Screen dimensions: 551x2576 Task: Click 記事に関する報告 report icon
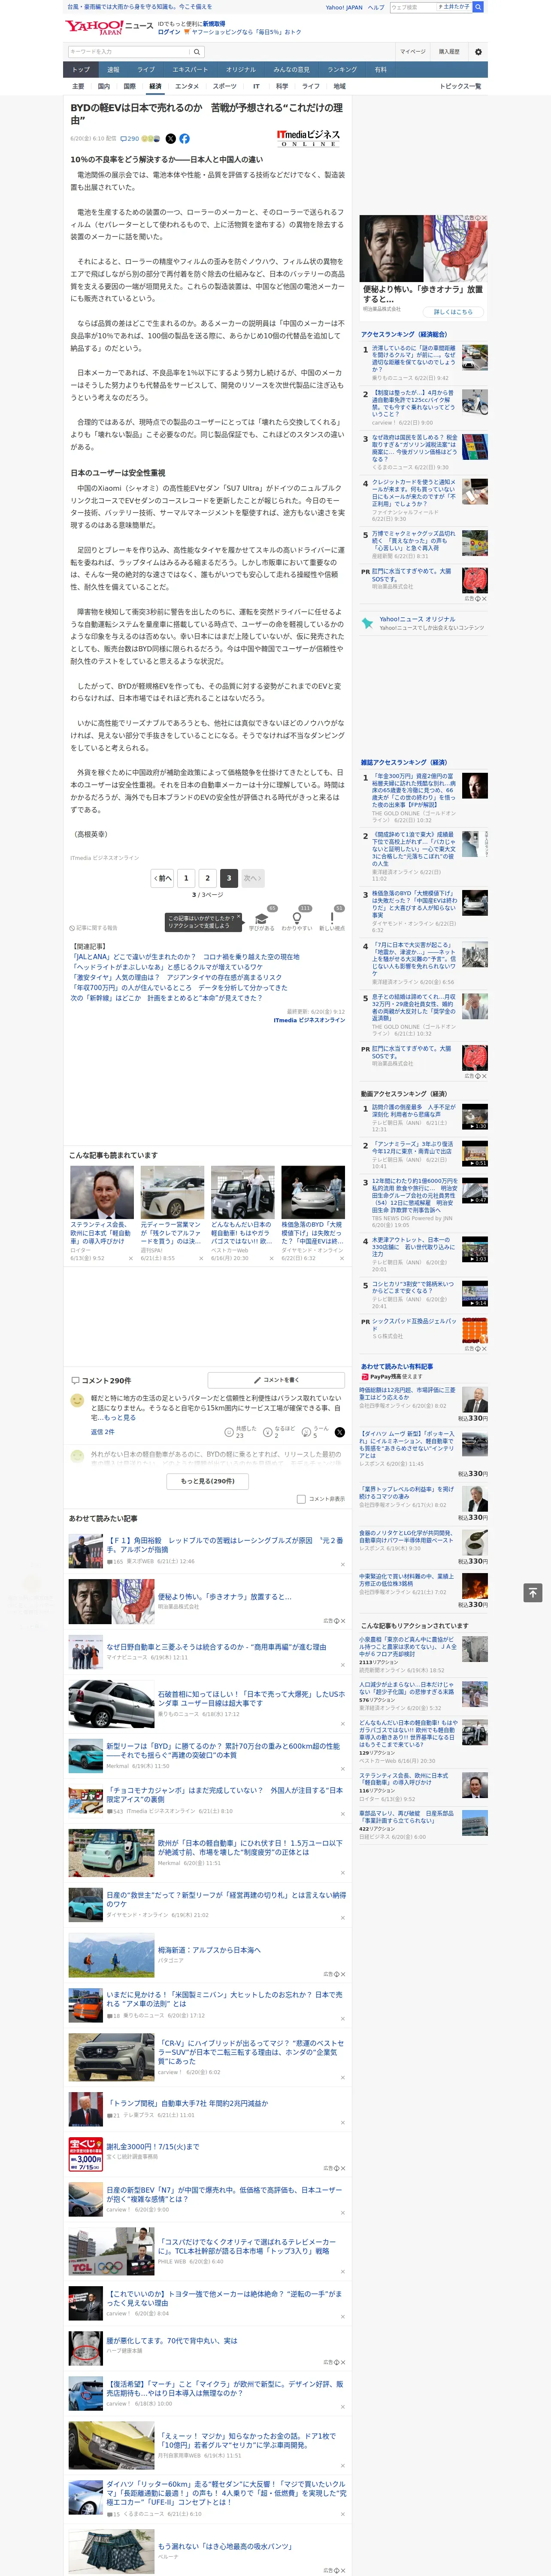pyautogui.click(x=93, y=928)
